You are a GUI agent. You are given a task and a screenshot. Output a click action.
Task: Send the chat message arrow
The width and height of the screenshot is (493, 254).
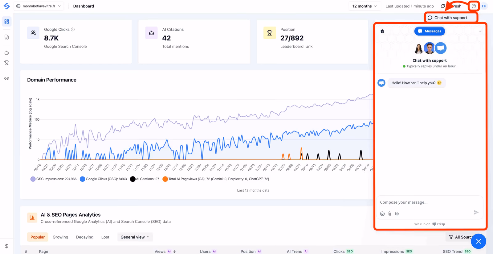(476, 212)
